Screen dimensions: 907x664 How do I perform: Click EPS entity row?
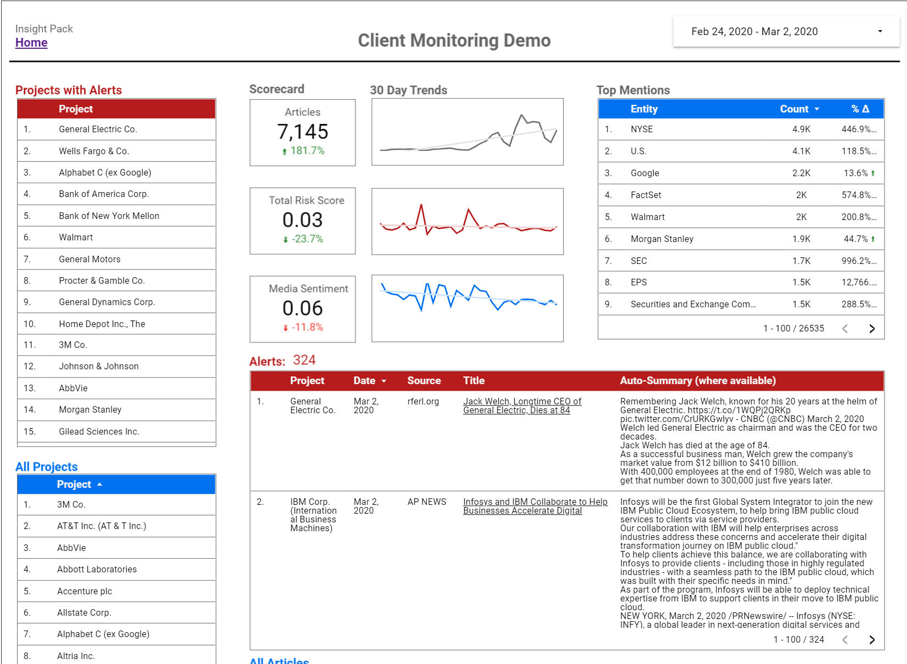(x=741, y=283)
